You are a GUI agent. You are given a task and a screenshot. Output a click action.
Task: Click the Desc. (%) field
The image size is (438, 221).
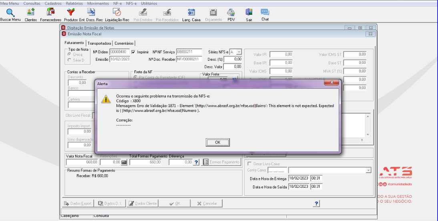(233, 60)
